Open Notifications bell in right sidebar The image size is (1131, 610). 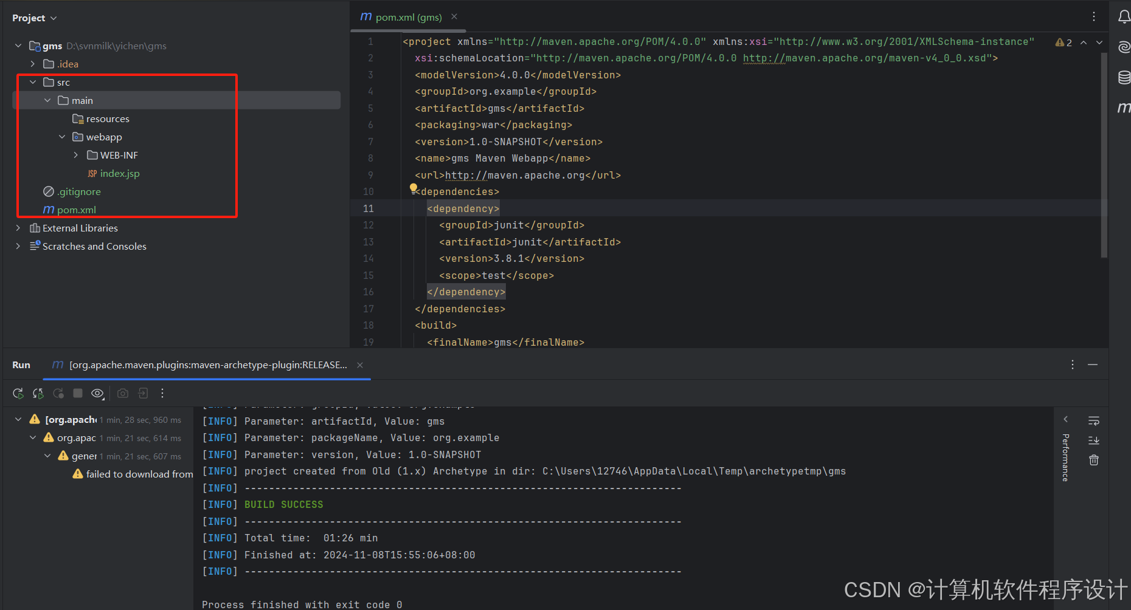pos(1124,17)
